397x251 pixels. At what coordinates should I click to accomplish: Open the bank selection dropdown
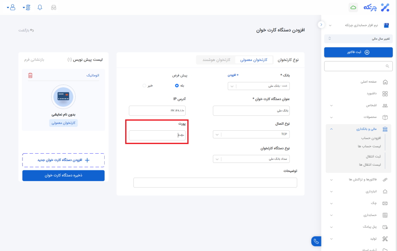coord(259,86)
